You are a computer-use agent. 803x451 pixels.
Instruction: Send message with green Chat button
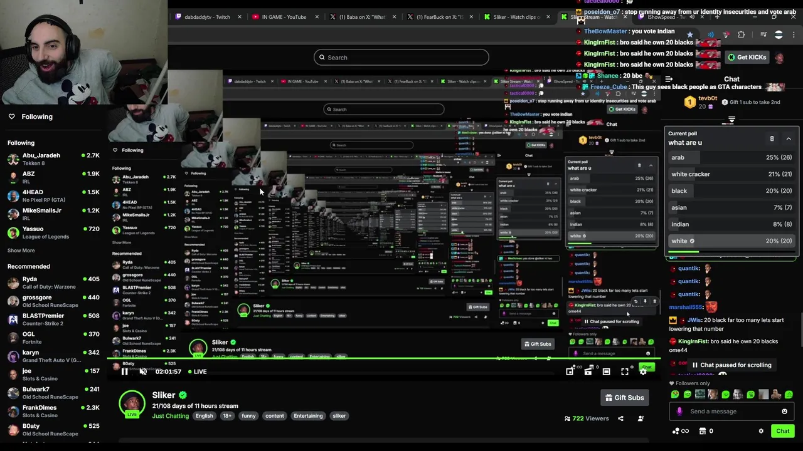tap(782, 431)
